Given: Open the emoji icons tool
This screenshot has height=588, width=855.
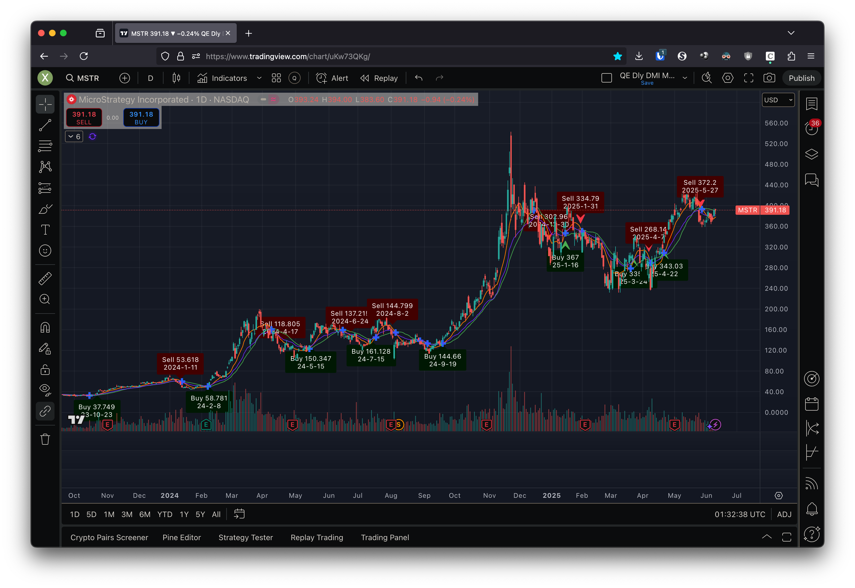Looking at the screenshot, I should click(45, 251).
